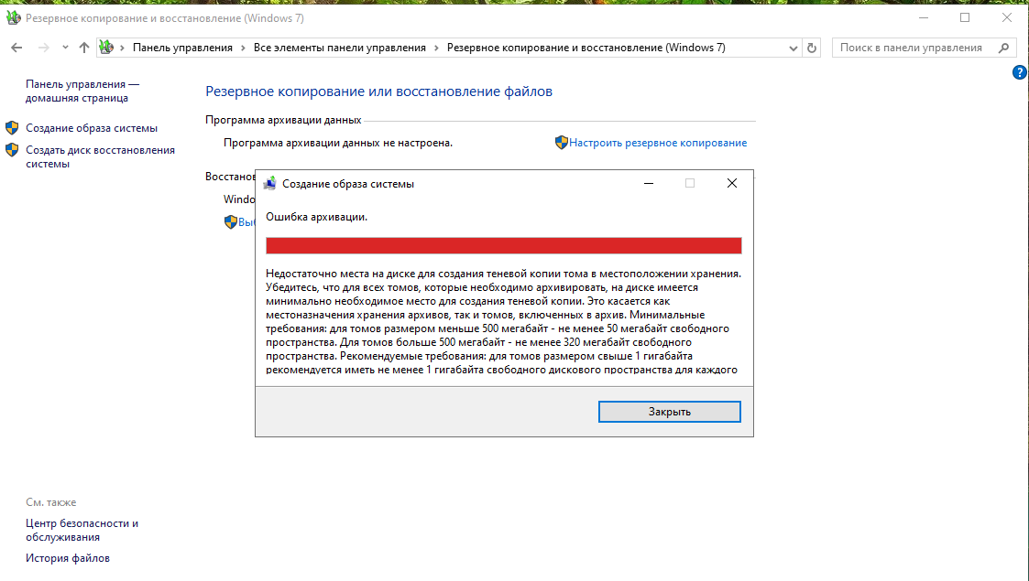Image resolution: width=1029 pixels, height=581 pixels.
Task: Open the help question mark icon
Action: (x=1019, y=72)
